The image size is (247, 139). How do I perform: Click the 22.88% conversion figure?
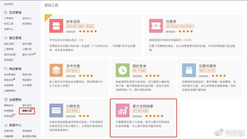187,40
